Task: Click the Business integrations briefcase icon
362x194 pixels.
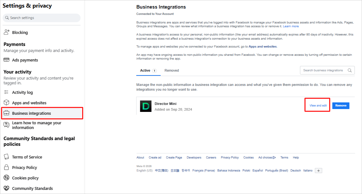Action: coord(6,113)
